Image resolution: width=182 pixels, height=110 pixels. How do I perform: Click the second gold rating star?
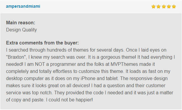tap(158, 7)
